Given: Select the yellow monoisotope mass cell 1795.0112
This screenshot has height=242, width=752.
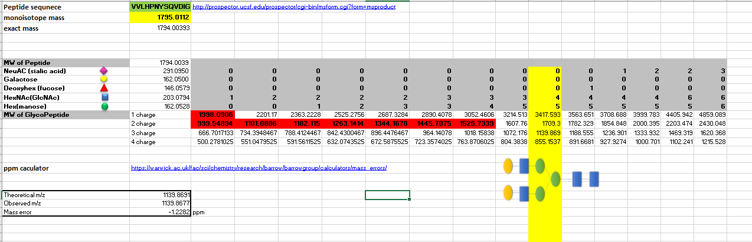Looking at the screenshot, I should 160,18.
